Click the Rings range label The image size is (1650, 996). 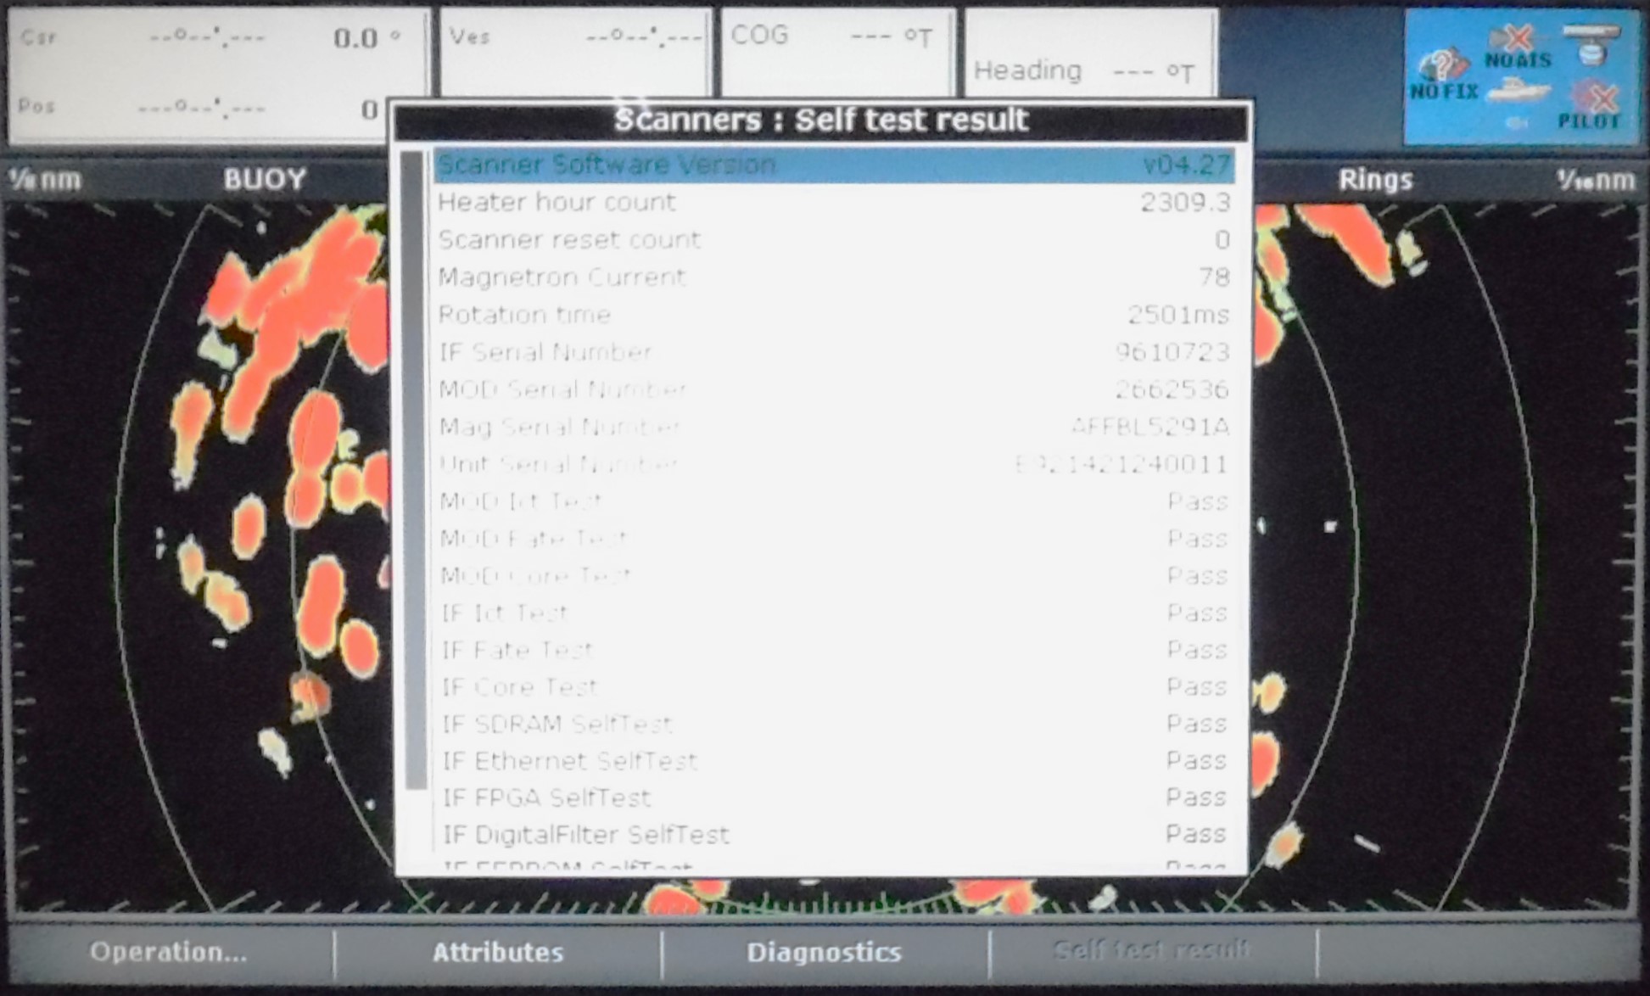point(1375,179)
